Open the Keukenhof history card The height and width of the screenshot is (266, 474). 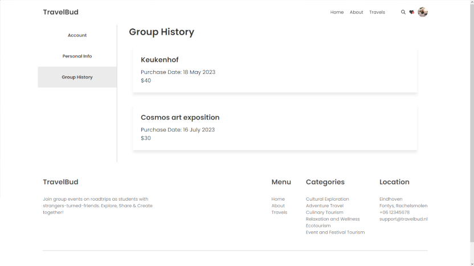[275, 70]
